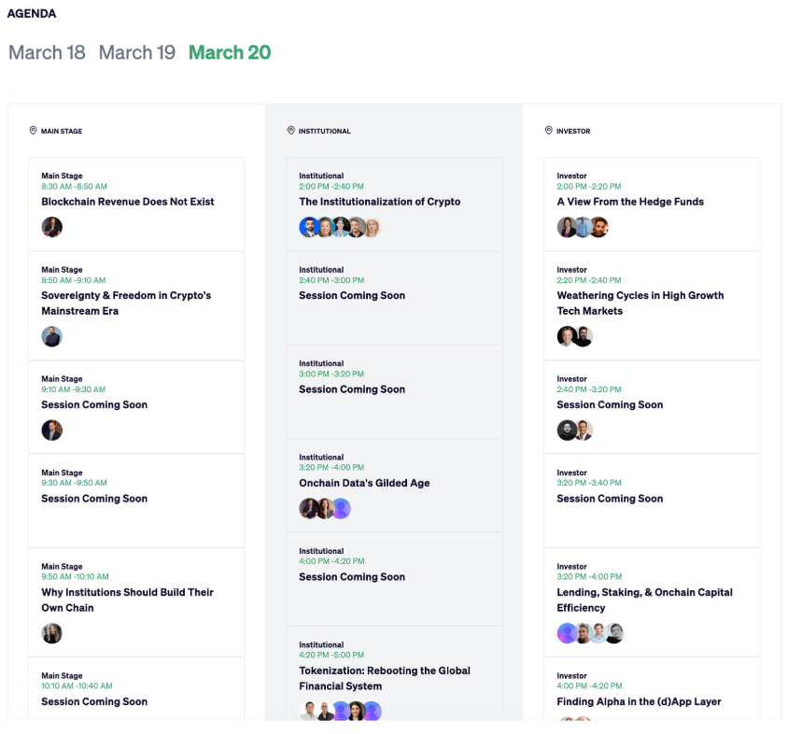Click speaker avatar for Why Institutions Should Build
Screen dimensions: 788x734
point(51,633)
